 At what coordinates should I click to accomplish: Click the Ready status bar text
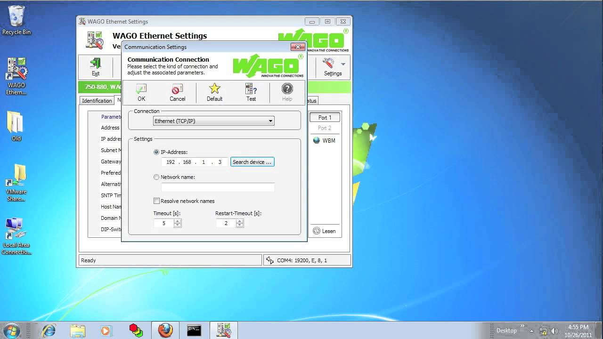[x=89, y=260]
